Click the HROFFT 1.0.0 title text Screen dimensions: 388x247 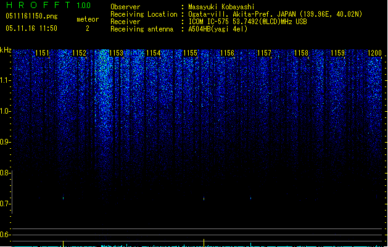click(x=48, y=5)
